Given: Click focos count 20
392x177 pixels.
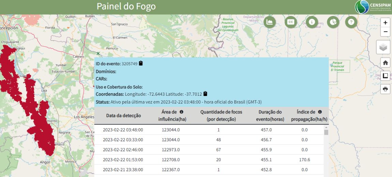Looking at the screenshot, I should coord(218,160).
